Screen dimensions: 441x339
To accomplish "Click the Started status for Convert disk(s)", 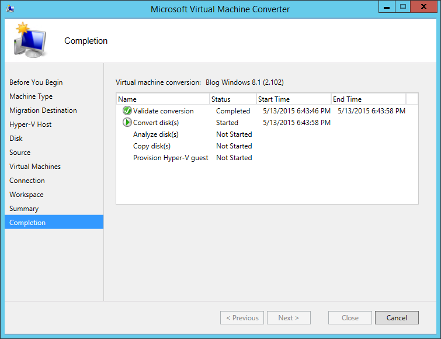I will tap(227, 123).
